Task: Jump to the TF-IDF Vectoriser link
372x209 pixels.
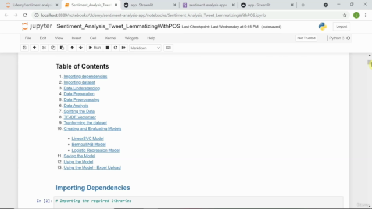Action: [x=80, y=117]
